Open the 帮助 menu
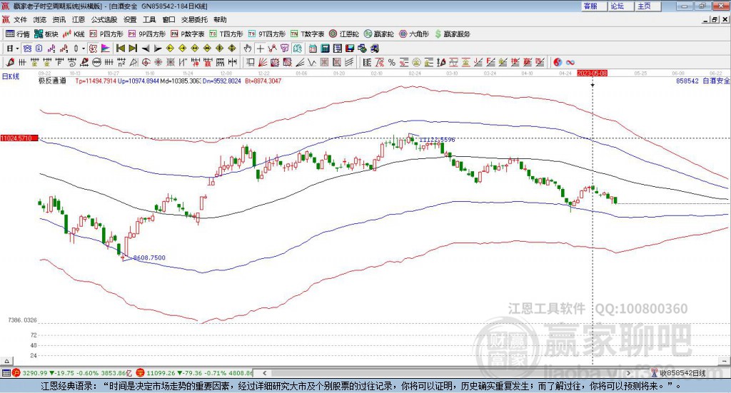This screenshot has height=393, width=731. 220,19
